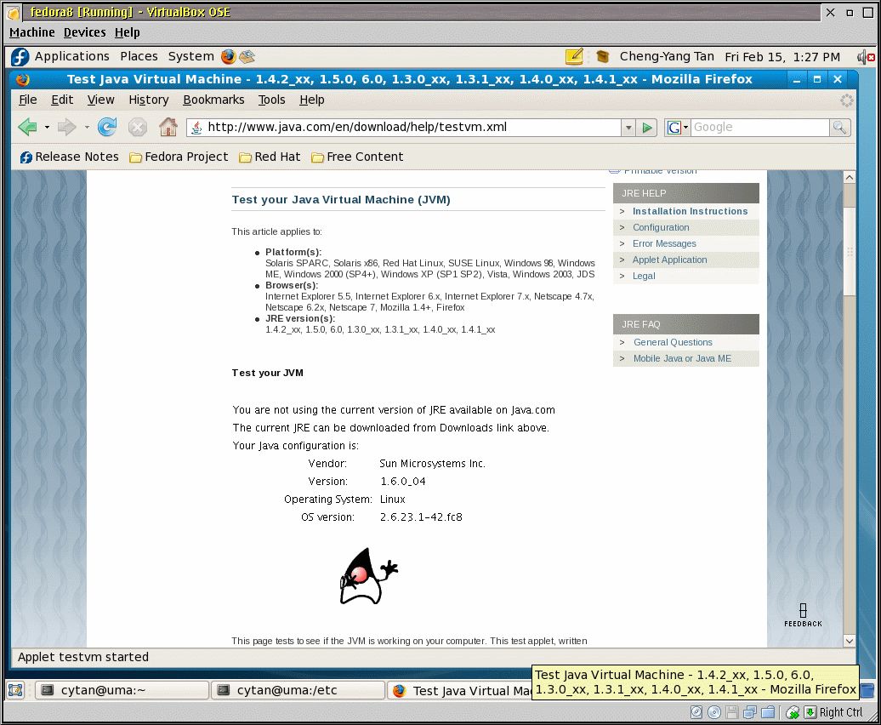The image size is (881, 725).
Task: Expand the address bar history dropdown
Action: [628, 128]
